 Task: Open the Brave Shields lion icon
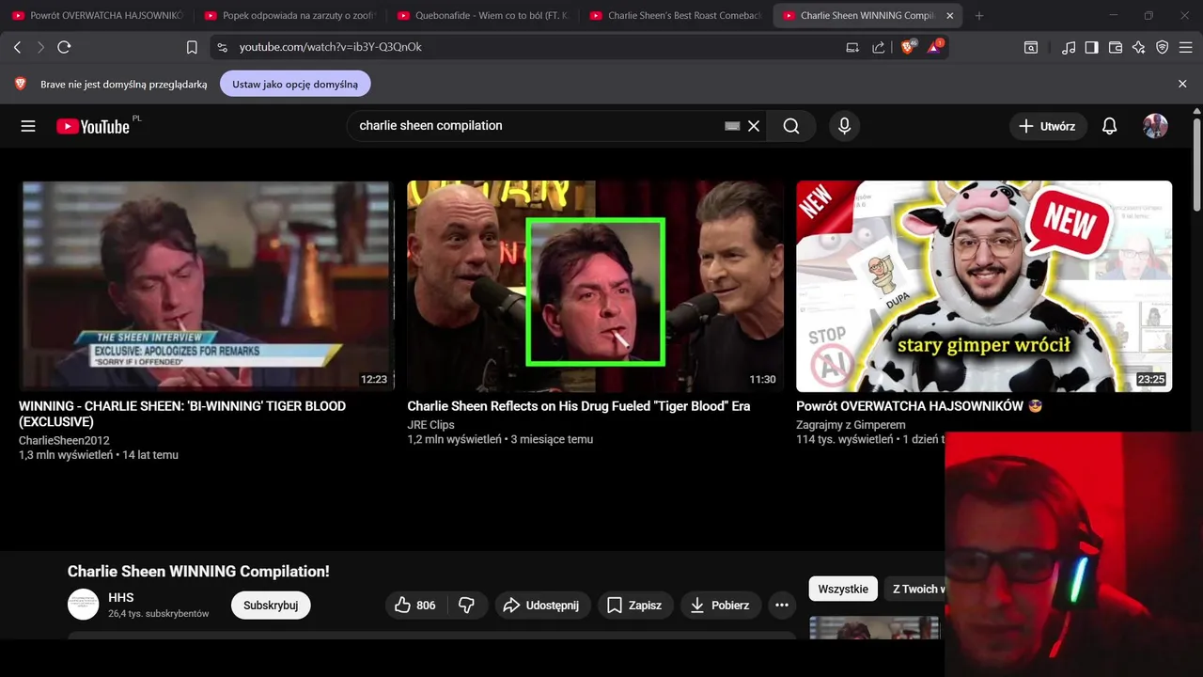(908, 46)
